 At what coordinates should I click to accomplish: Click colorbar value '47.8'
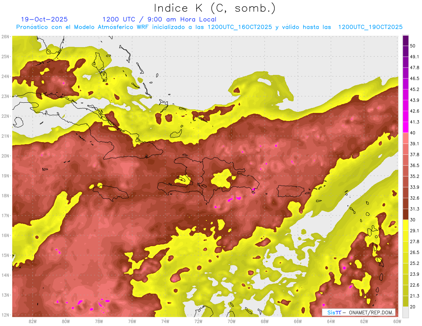point(415,68)
